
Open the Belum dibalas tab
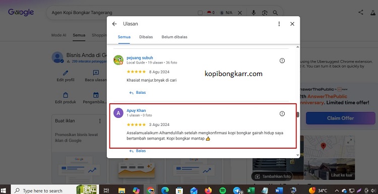point(174,37)
